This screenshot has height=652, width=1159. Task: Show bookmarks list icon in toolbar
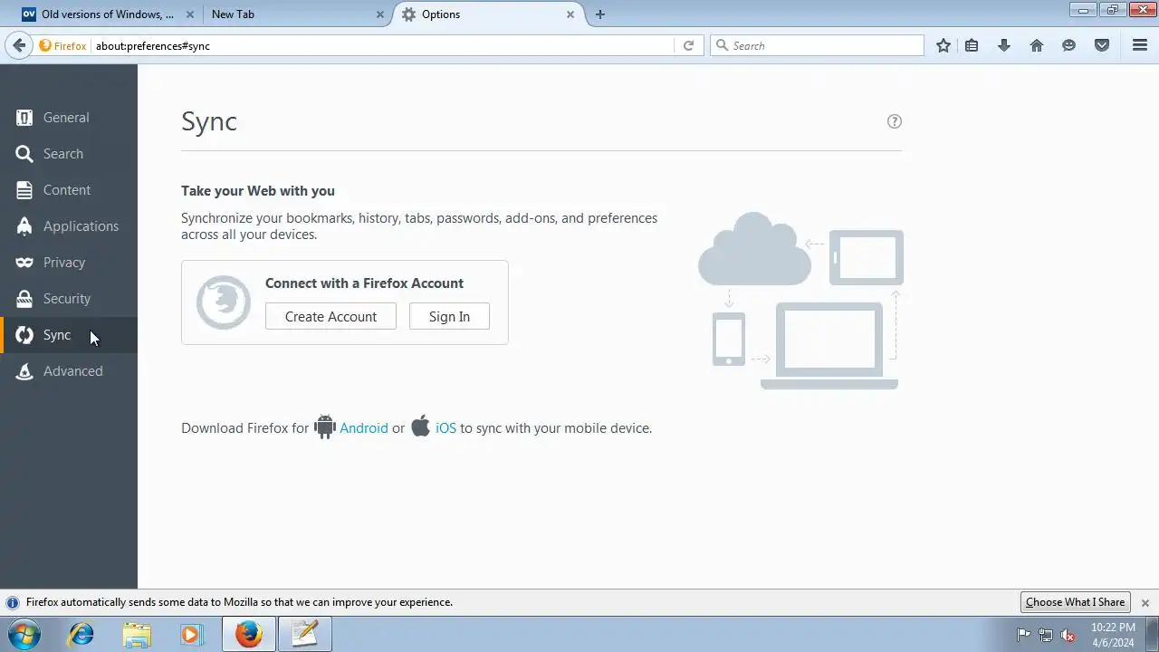[x=972, y=45]
